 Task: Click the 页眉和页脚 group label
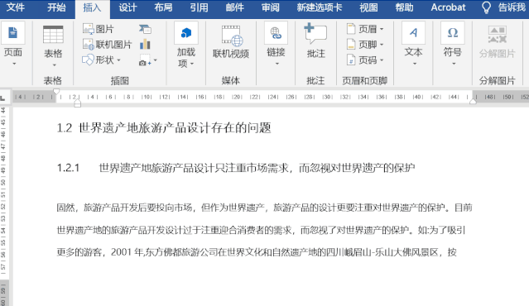(365, 80)
